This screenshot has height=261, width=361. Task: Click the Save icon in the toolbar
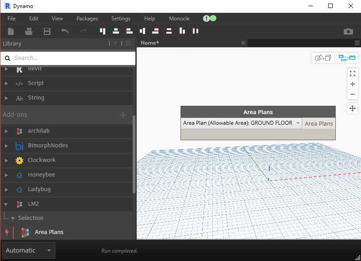[47, 31]
